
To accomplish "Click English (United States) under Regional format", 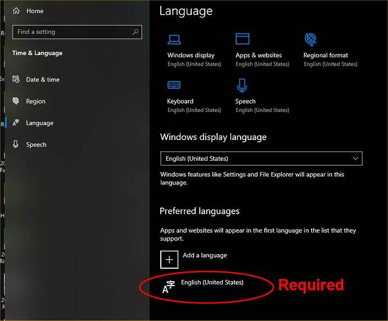I will pos(330,64).
